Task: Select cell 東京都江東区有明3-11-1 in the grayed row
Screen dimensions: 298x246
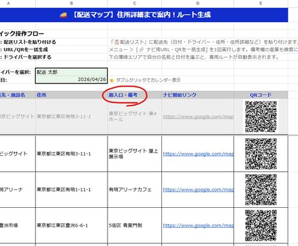Action: [x=71, y=117]
